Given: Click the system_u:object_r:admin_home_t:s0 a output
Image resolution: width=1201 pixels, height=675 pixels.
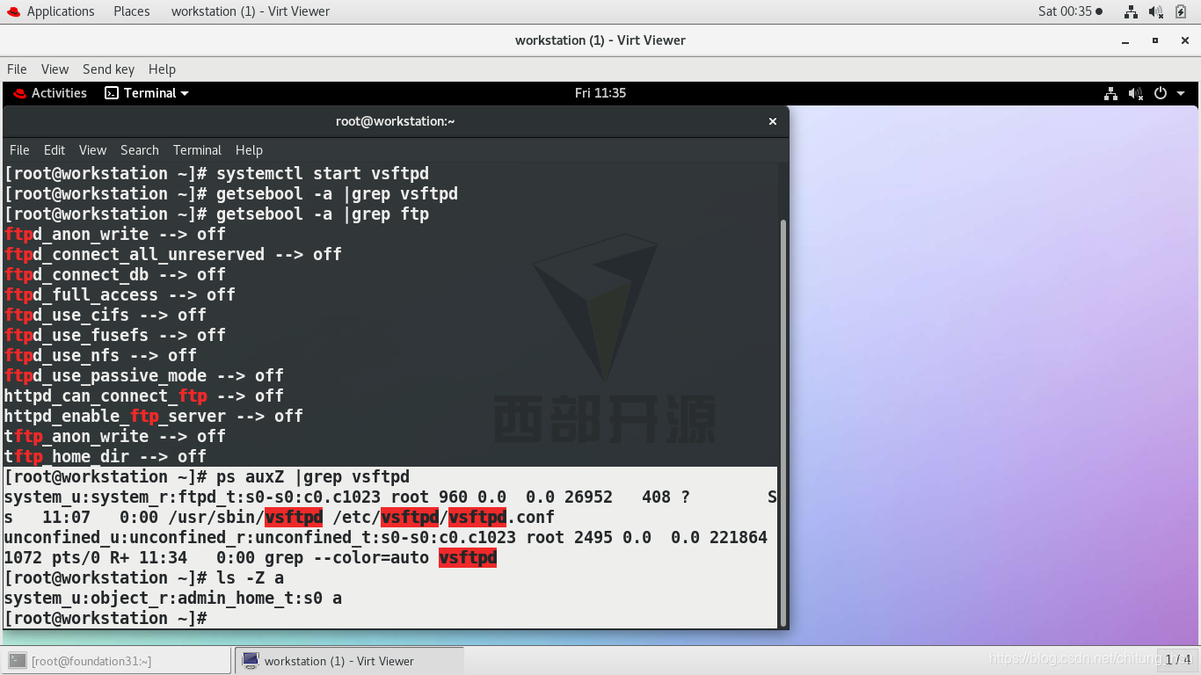Looking at the screenshot, I should coord(173,598).
